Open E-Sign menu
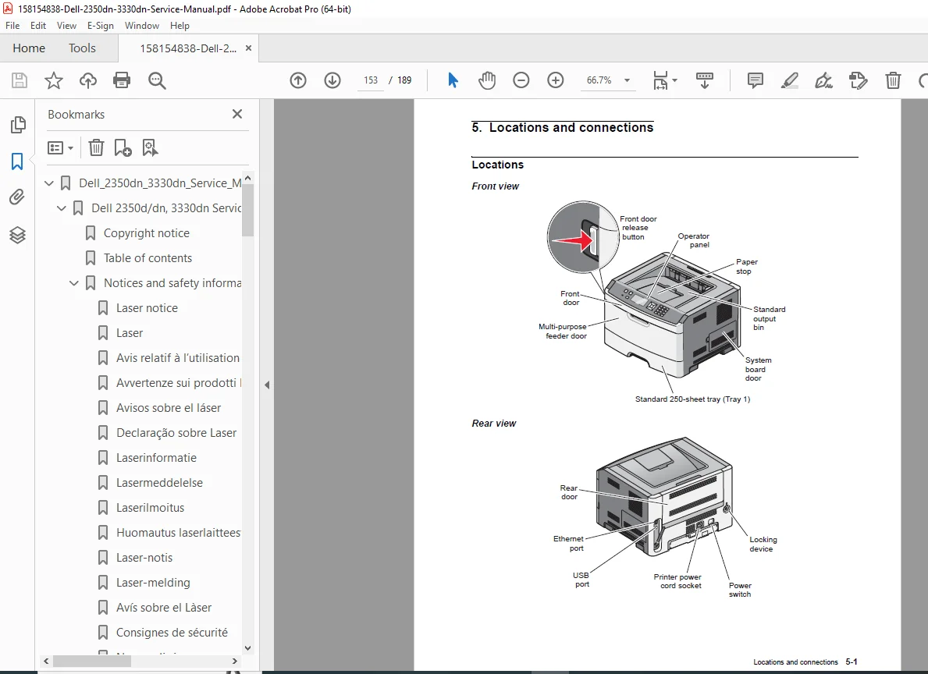The width and height of the screenshot is (928, 674). click(x=100, y=26)
